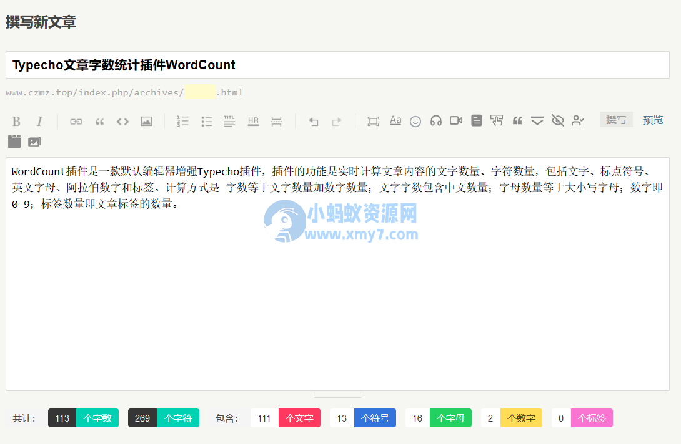Viewport: 681px width, 444px height.
Task: Insert a collapsible fold panel
Action: click(x=537, y=121)
